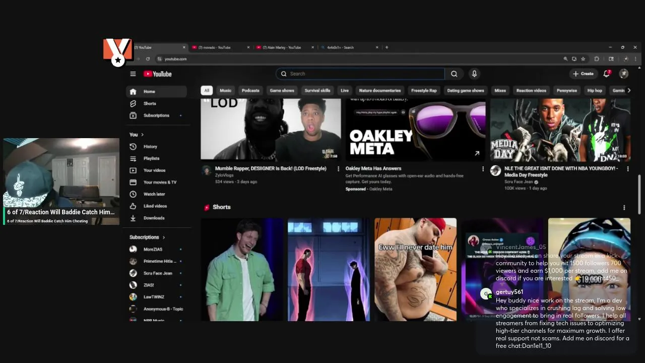Open the notifications bell
645x363 pixels.
pyautogui.click(x=607, y=74)
